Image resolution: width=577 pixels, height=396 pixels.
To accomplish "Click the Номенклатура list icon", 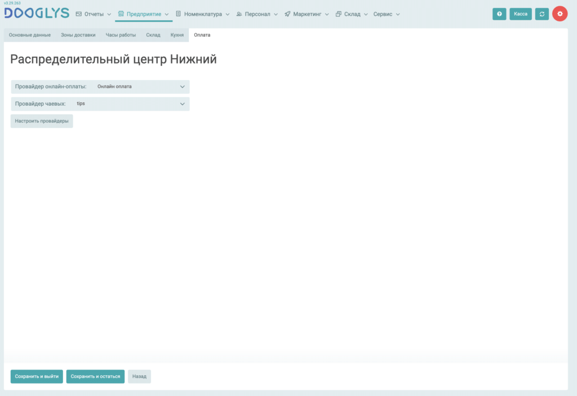I will pos(178,14).
